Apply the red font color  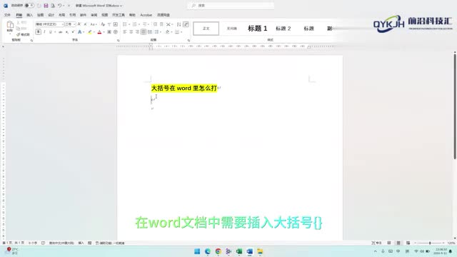point(99,31)
